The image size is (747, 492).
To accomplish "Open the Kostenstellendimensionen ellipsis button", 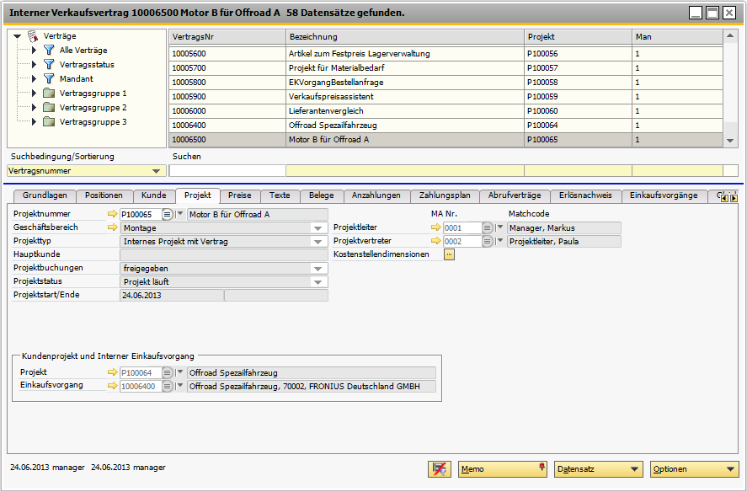I will point(449,254).
